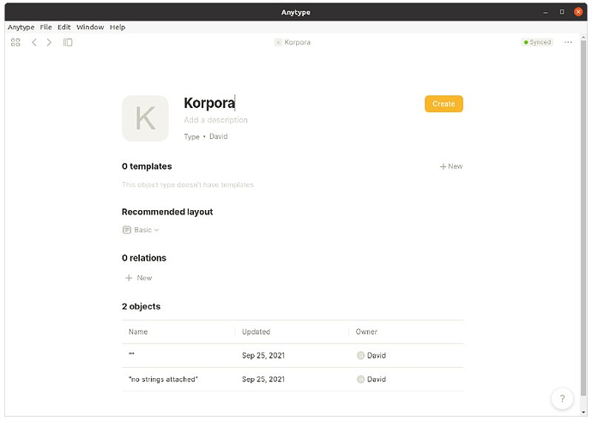Click the Owner column header

[x=366, y=332]
